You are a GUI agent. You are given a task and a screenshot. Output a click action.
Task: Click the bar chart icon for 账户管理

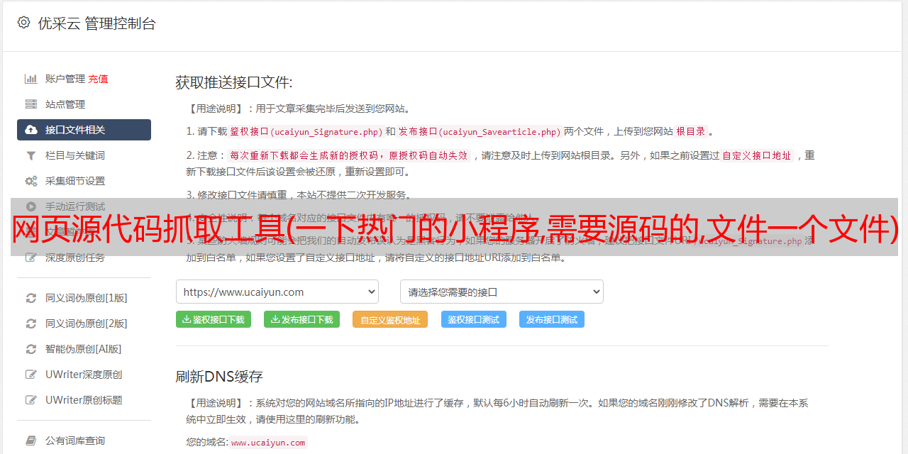click(31, 79)
